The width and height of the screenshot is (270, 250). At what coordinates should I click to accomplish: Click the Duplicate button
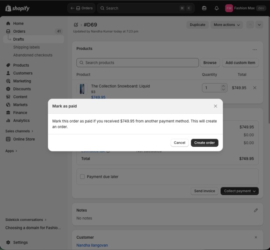tap(198, 25)
